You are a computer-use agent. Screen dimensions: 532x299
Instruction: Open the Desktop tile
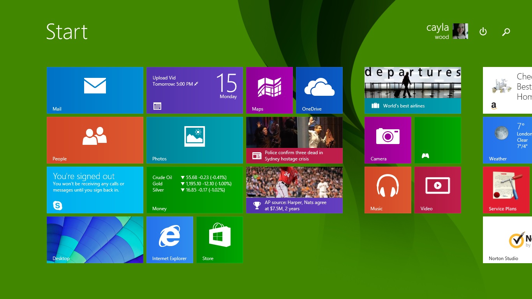click(95, 240)
